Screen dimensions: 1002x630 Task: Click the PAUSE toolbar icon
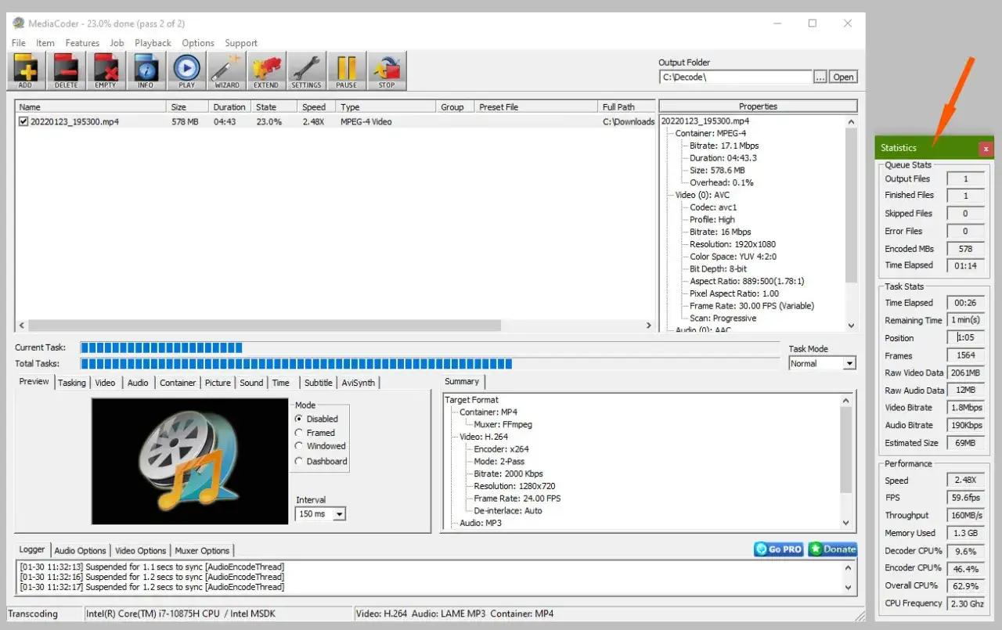tap(347, 71)
